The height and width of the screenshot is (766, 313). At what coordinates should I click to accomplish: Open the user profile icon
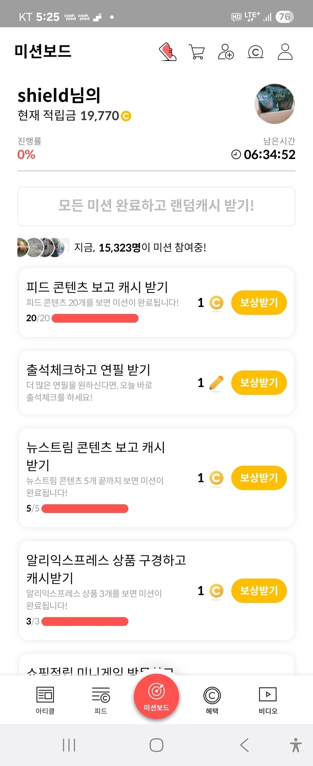[x=285, y=52]
